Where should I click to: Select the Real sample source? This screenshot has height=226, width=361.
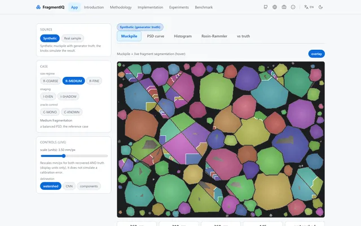tap(73, 38)
